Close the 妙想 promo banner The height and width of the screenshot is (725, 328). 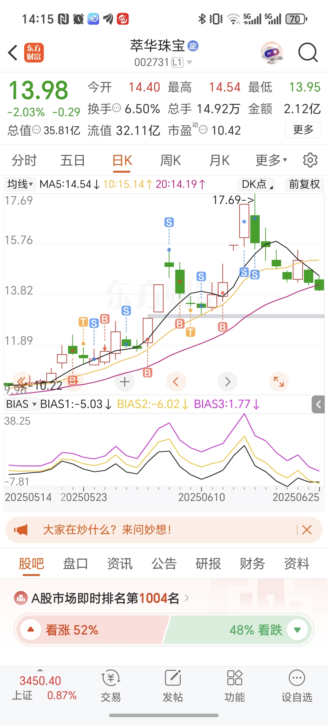click(x=307, y=530)
